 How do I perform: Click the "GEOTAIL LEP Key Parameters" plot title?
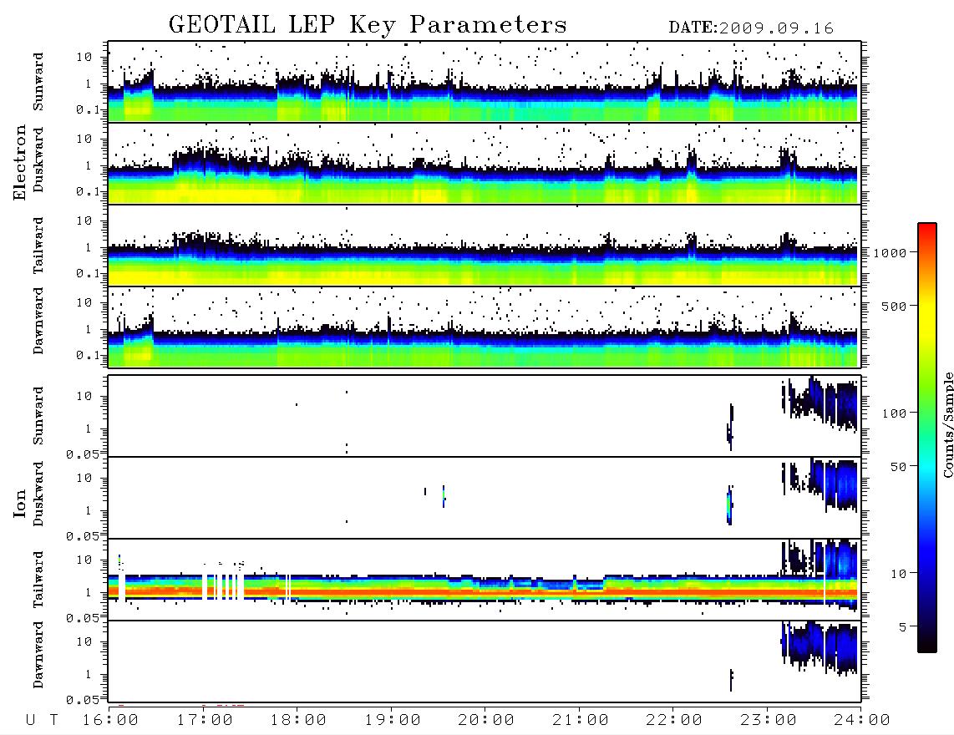[x=368, y=24]
